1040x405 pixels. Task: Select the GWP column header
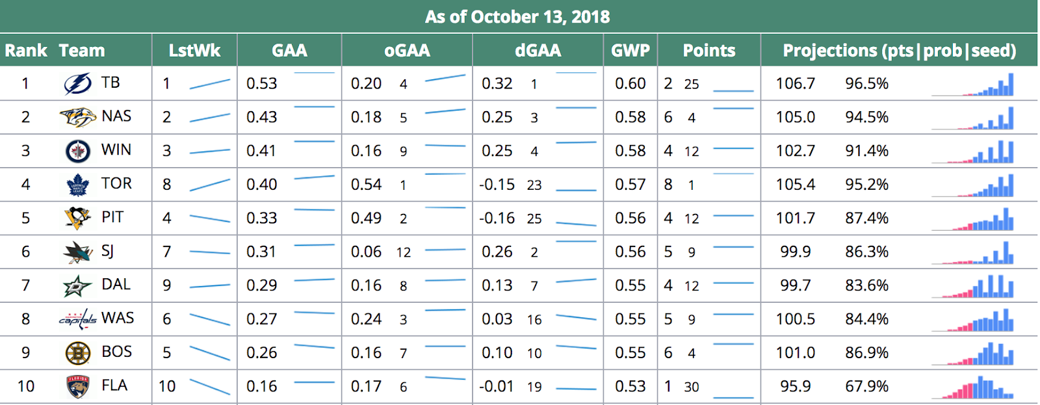[x=630, y=51]
